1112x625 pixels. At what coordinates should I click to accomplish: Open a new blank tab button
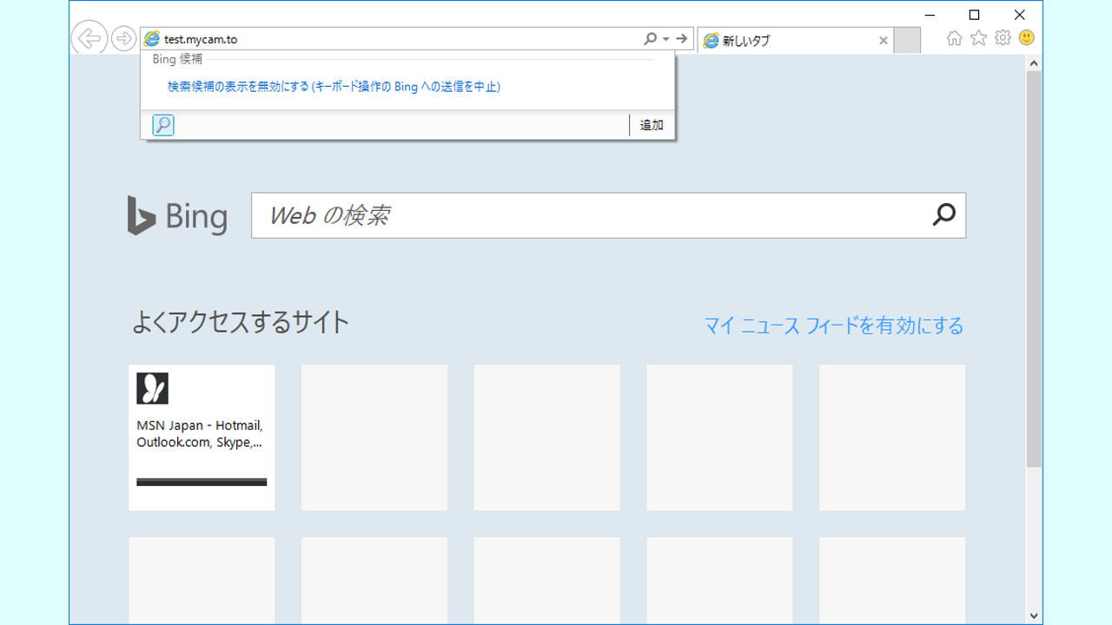point(907,40)
